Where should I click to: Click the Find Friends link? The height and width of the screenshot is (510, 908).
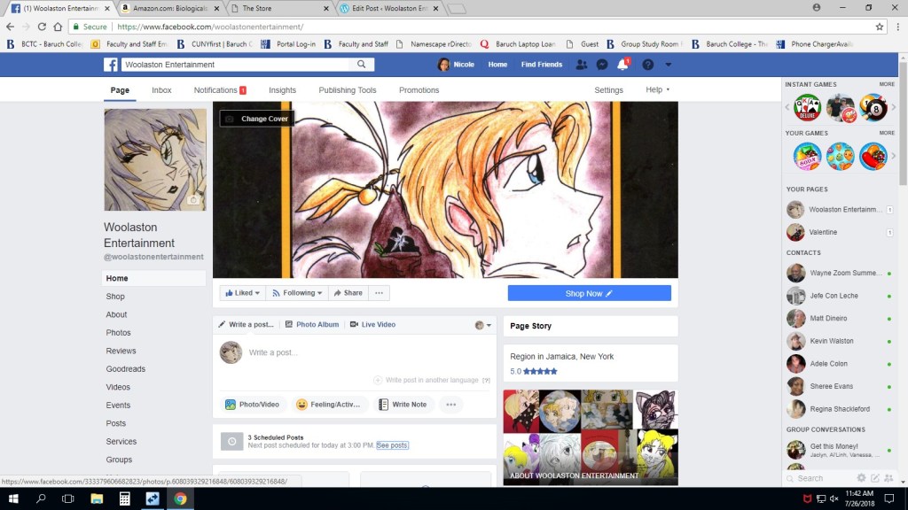point(542,65)
